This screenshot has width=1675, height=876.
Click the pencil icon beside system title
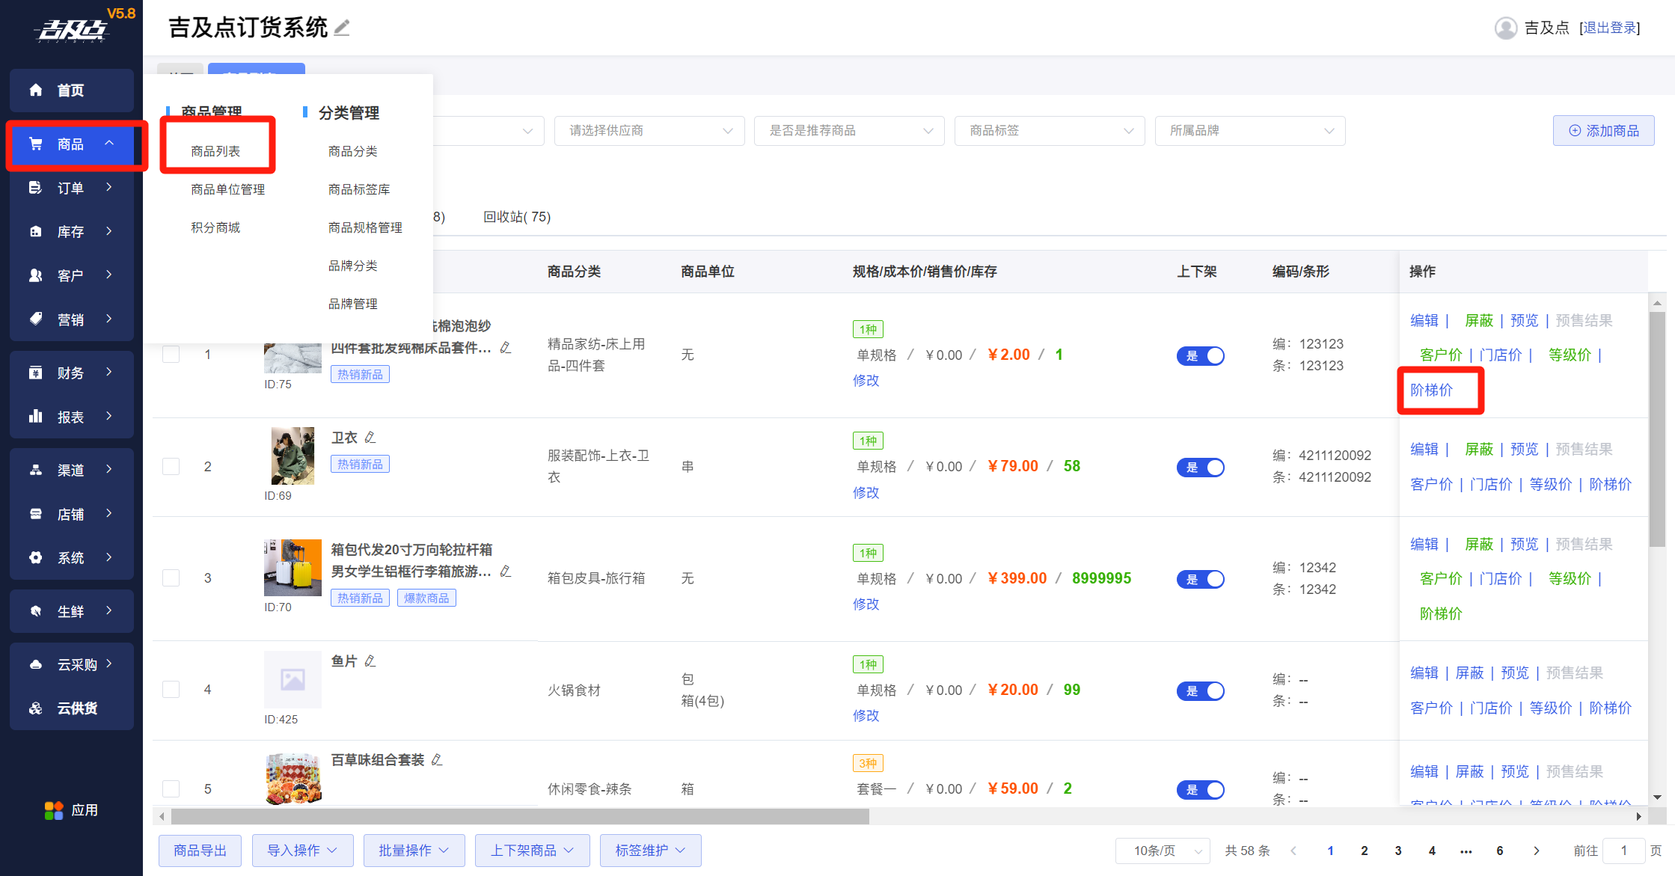pos(342,28)
